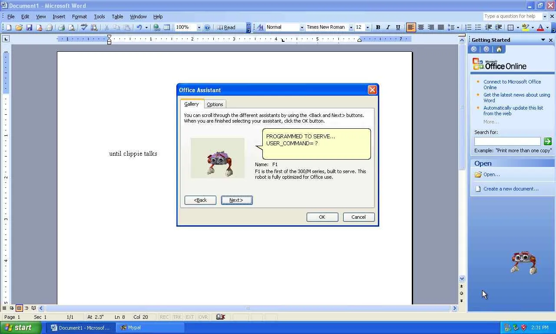The image size is (556, 334).
Task: Open the Zoom percentage dropdown
Action: click(x=199, y=27)
